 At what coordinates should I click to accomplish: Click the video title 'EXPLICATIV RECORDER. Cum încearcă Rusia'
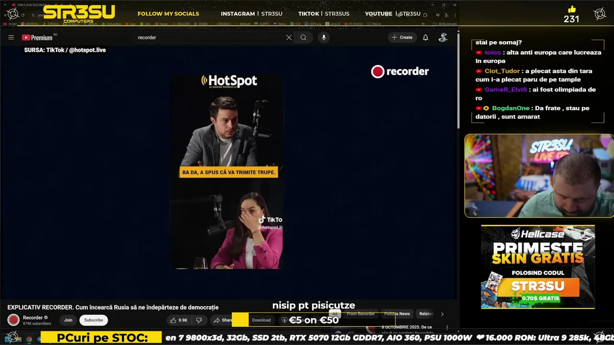113,307
